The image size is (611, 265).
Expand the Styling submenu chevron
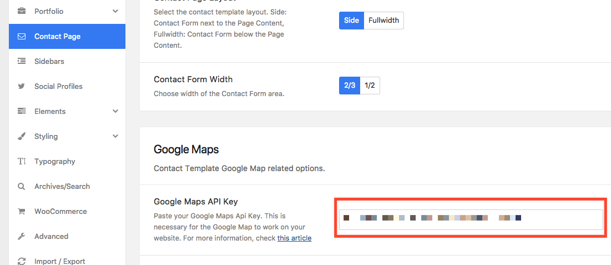coord(115,136)
